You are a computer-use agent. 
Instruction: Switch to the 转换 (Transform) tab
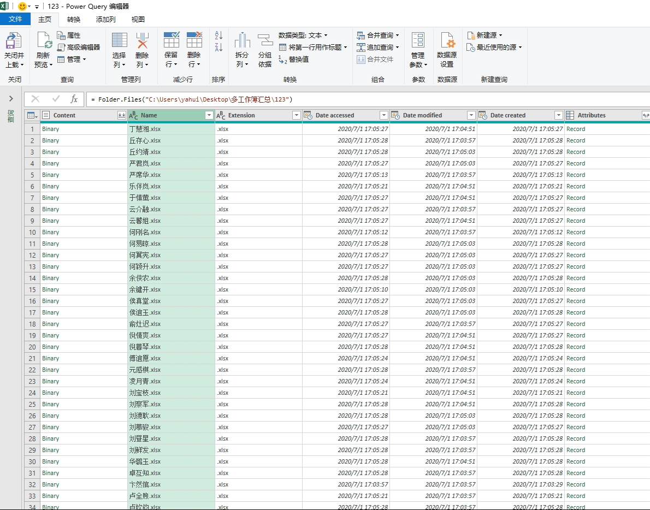point(74,20)
